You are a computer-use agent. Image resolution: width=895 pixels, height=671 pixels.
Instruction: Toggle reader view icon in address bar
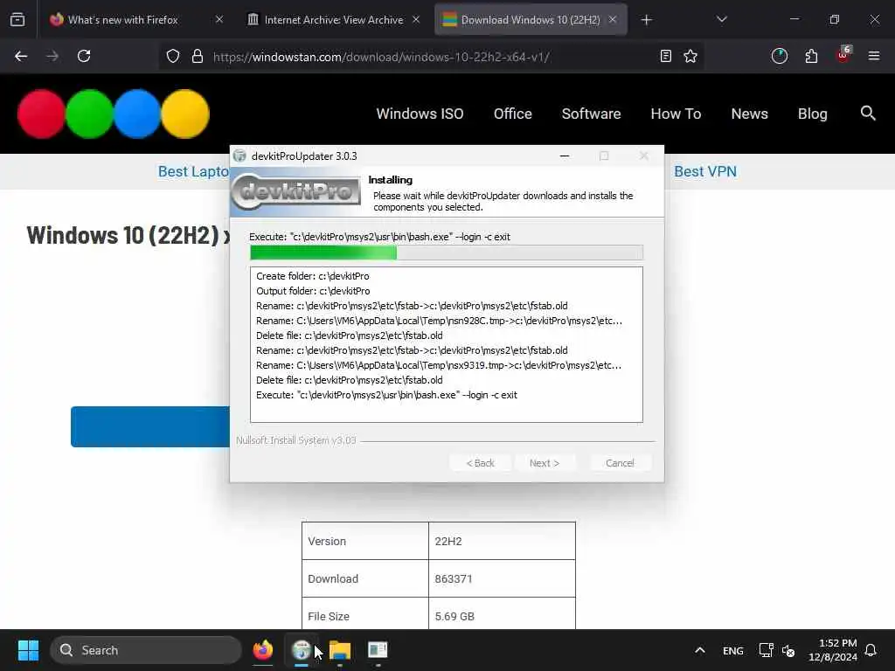665,56
